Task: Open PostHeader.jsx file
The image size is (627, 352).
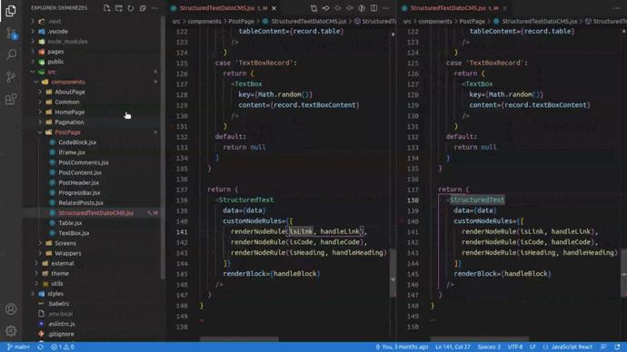Action: (78, 182)
